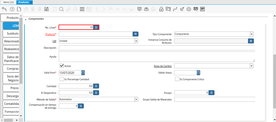Uncheck the Activo checkbox
The width and height of the screenshot is (276, 122).
click(62, 66)
